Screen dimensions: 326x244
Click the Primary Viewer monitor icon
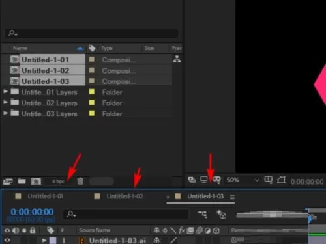click(203, 180)
